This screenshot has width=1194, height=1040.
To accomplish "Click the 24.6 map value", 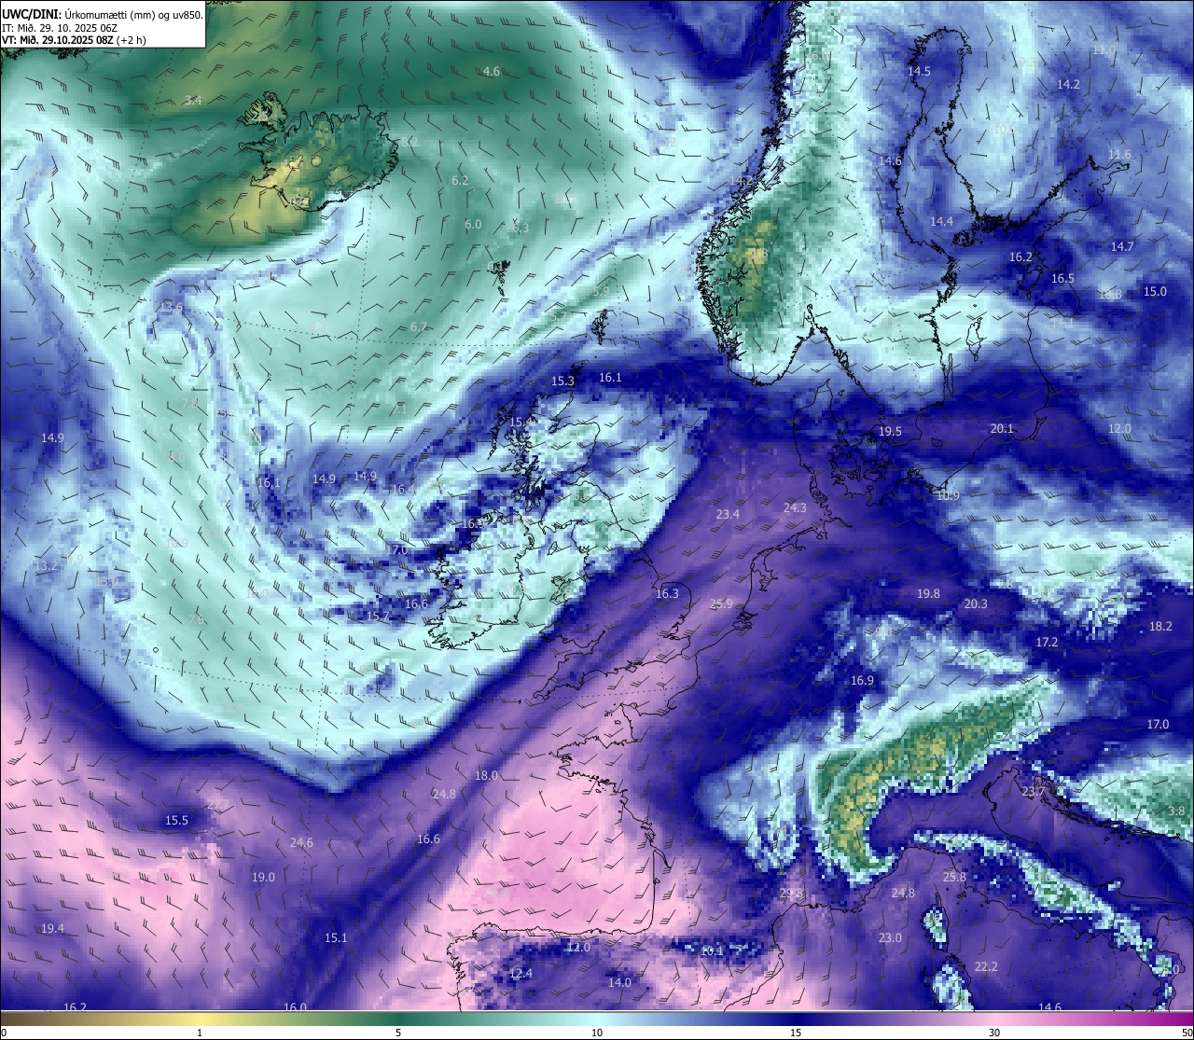I will click(301, 843).
